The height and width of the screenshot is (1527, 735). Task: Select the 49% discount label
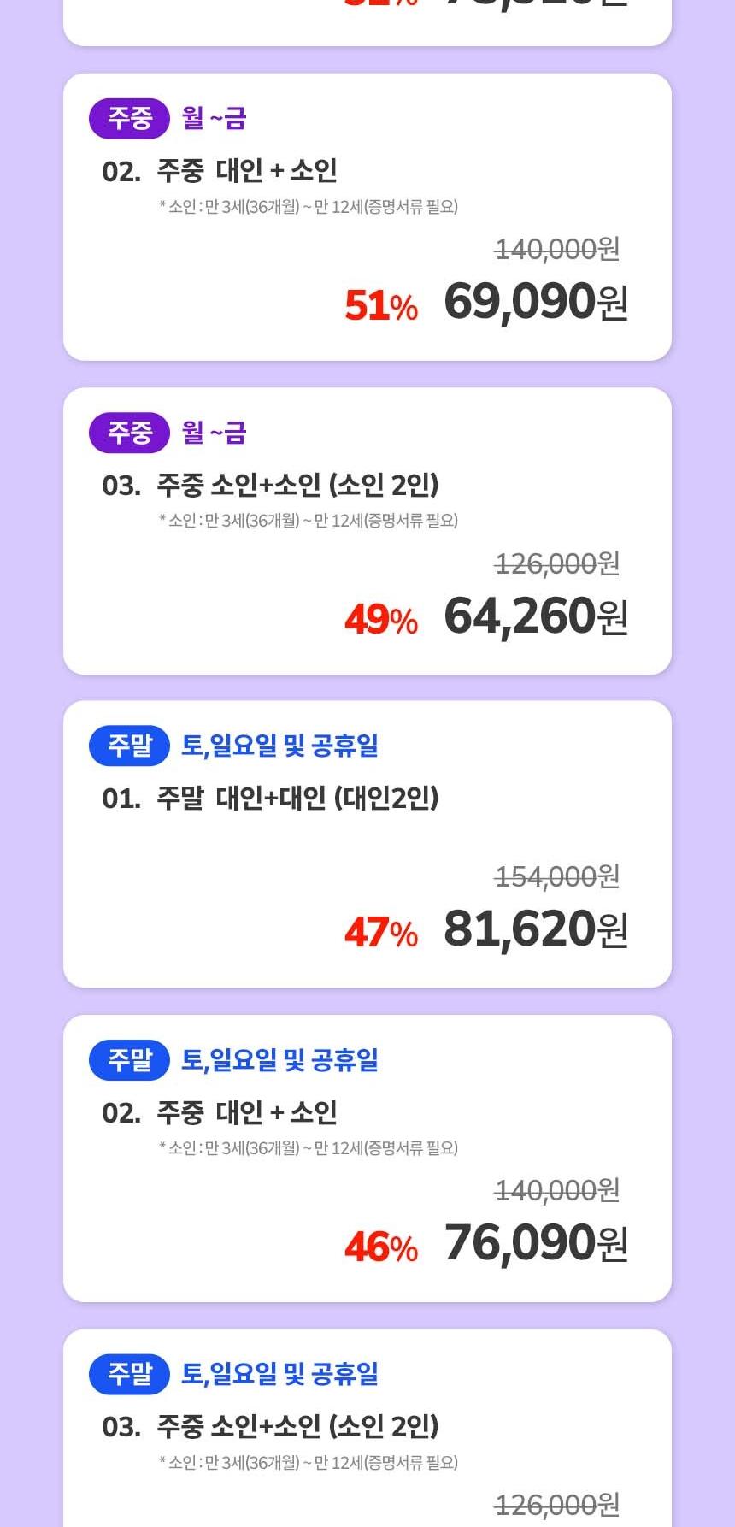381,620
